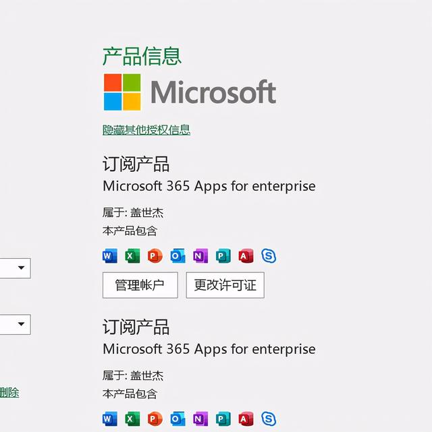432x432 pixels.
Task: Click the second 属于: 盖世杰 line
Action: pyautogui.click(x=133, y=375)
